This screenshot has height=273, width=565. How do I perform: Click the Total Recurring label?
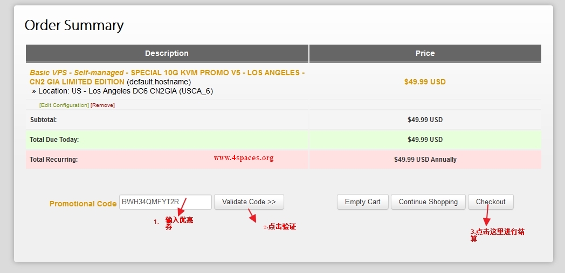tap(53, 160)
